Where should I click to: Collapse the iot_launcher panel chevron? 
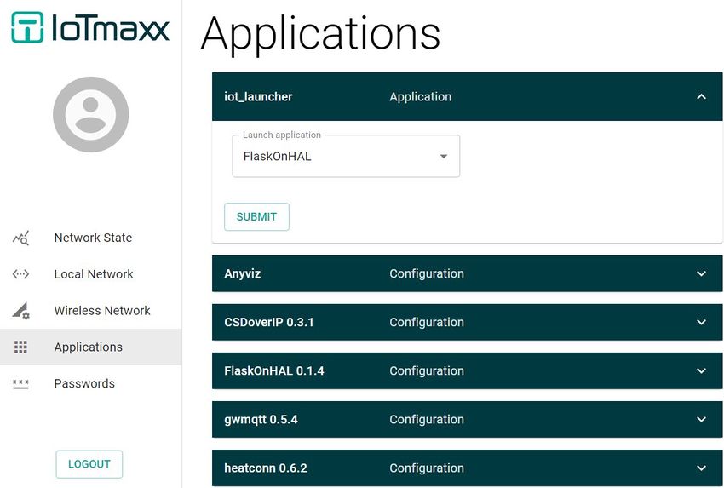pos(701,96)
